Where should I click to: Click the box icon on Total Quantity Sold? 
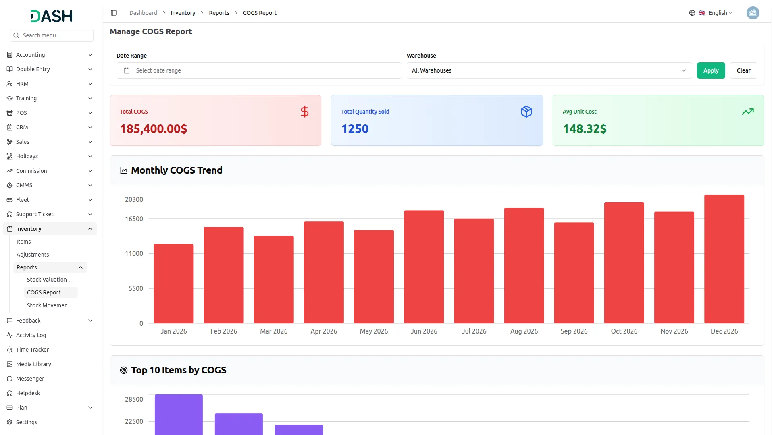click(526, 112)
